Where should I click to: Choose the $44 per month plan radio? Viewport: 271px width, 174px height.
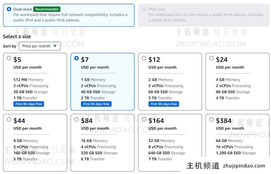click(9, 119)
